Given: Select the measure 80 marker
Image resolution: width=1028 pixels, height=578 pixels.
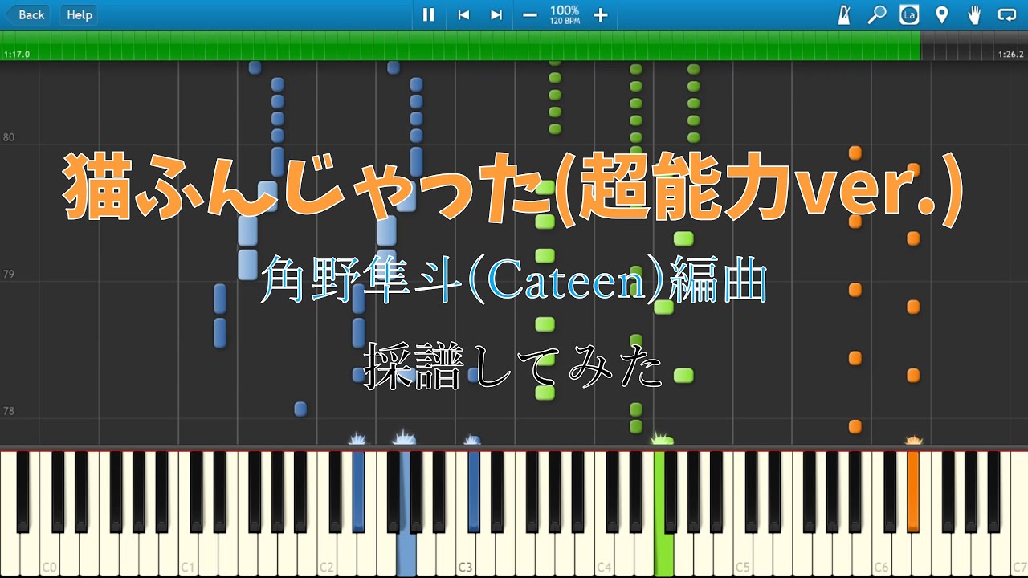Looking at the screenshot, I should 9,137.
